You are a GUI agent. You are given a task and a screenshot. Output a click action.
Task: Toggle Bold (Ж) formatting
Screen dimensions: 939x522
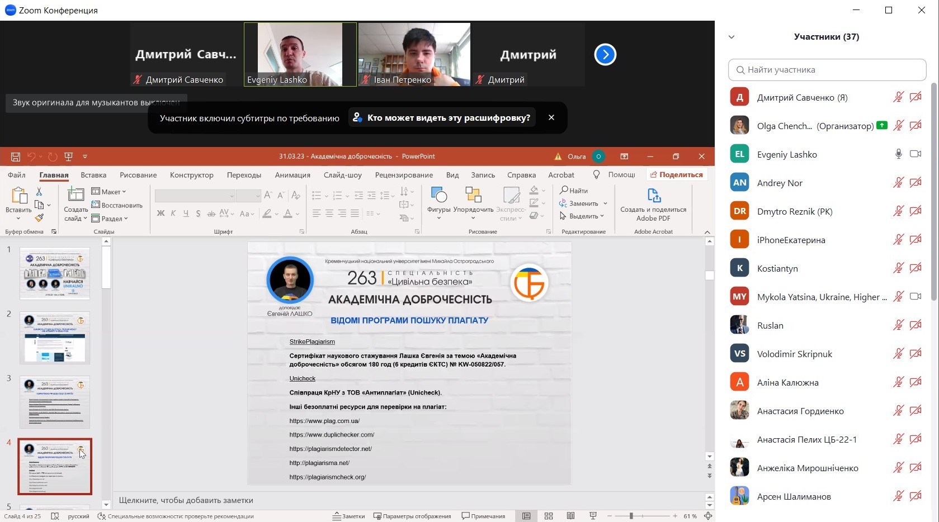pyautogui.click(x=161, y=213)
